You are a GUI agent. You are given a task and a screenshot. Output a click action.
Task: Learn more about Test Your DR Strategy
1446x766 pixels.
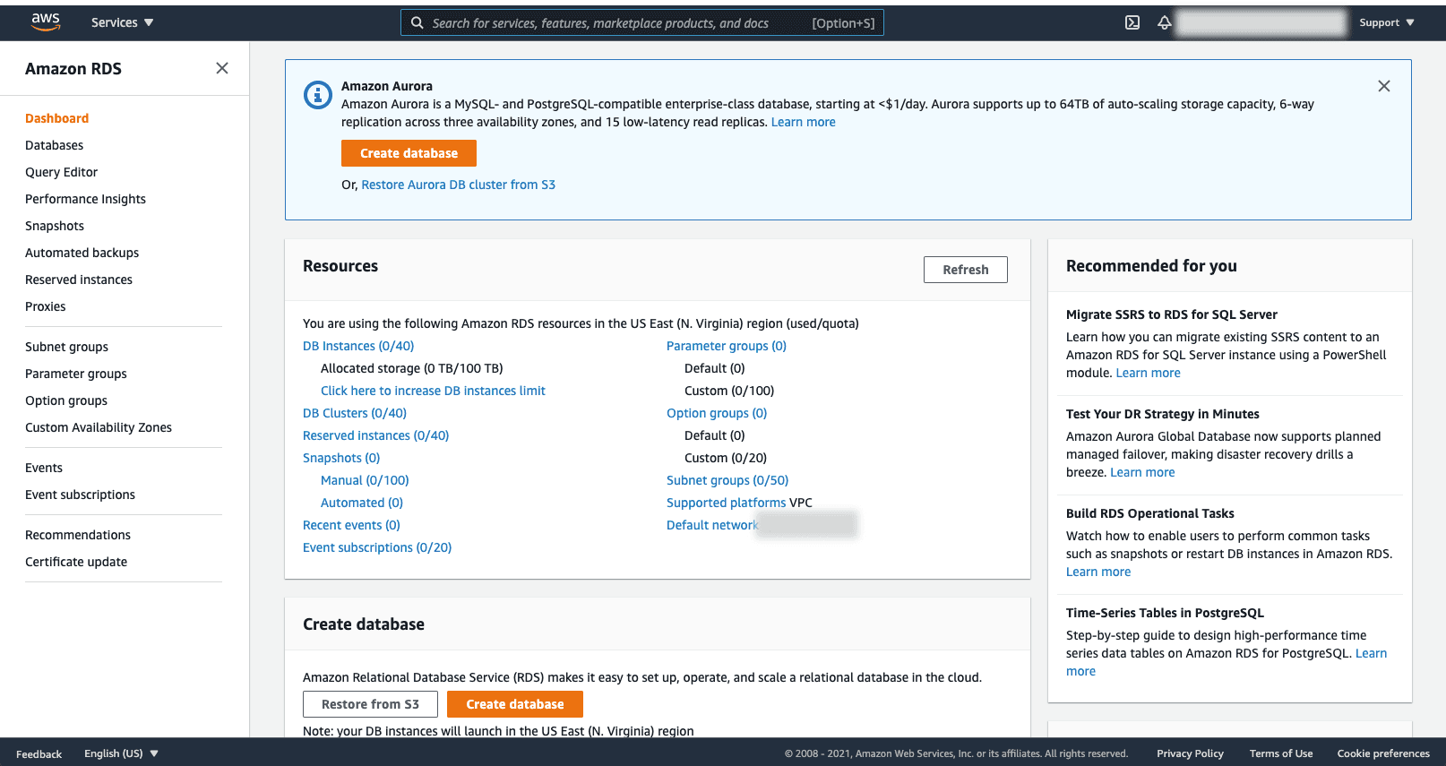point(1142,472)
